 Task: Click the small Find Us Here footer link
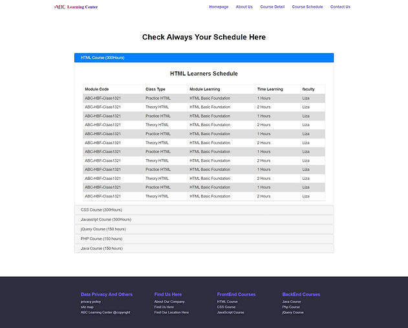tap(164, 307)
